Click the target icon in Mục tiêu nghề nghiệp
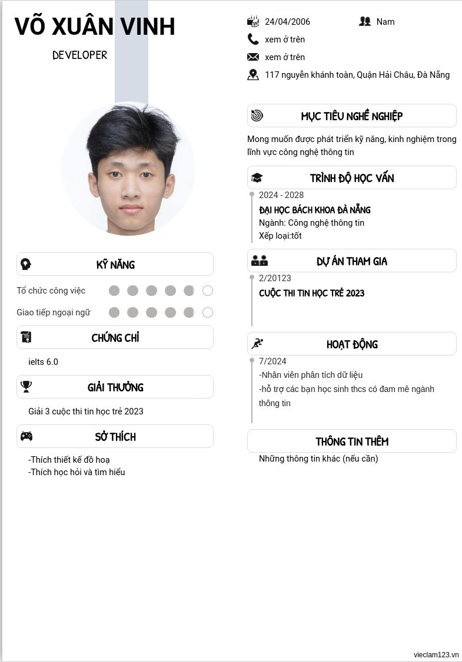This screenshot has width=462, height=662. point(257,116)
